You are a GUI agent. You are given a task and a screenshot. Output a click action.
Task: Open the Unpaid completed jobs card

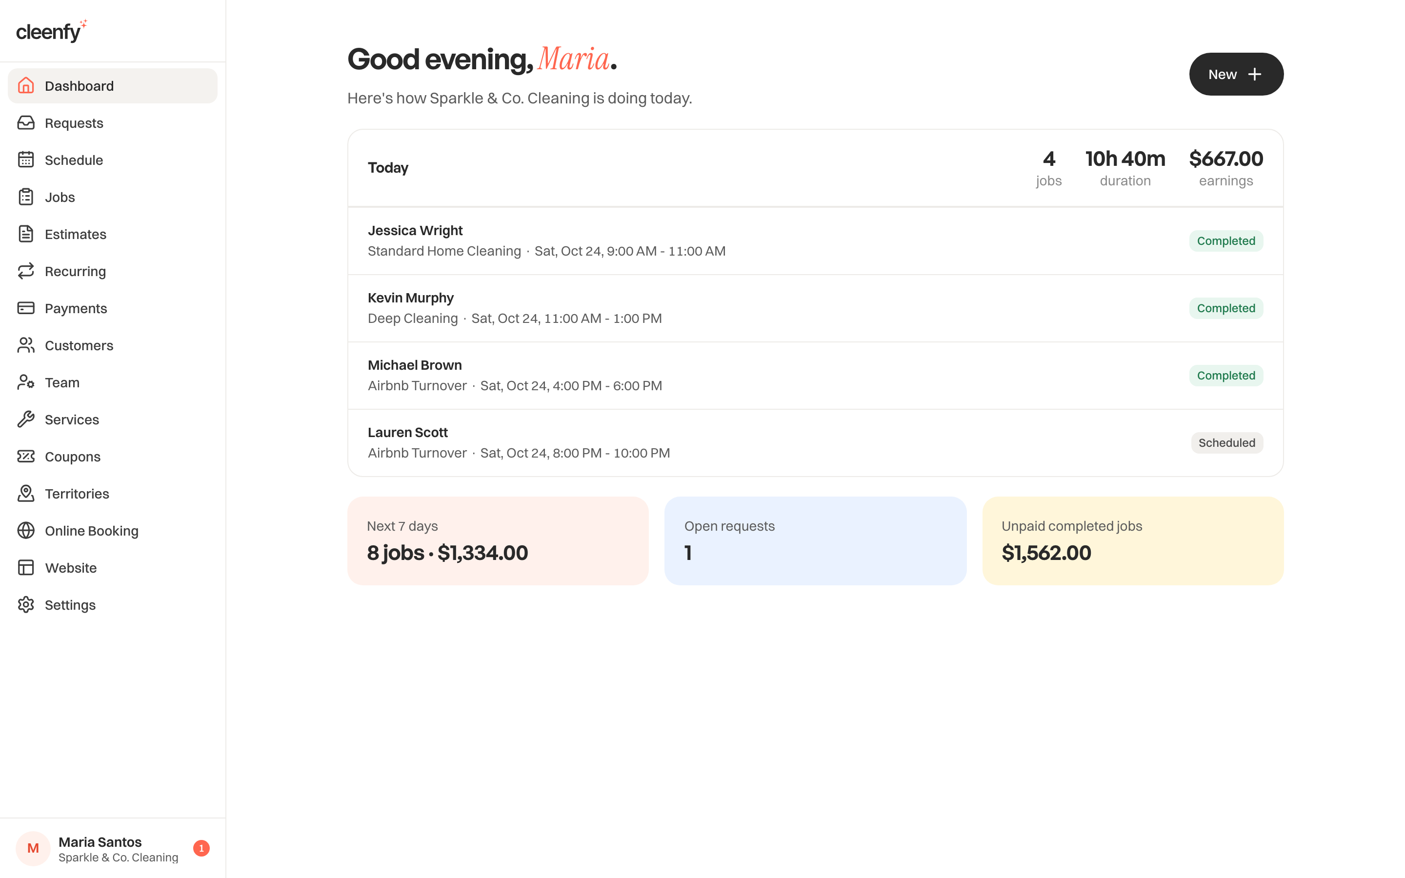pos(1133,540)
